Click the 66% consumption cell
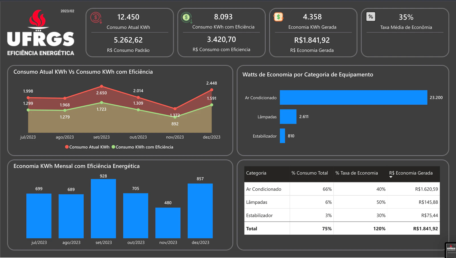The image size is (456, 258). [x=327, y=189]
